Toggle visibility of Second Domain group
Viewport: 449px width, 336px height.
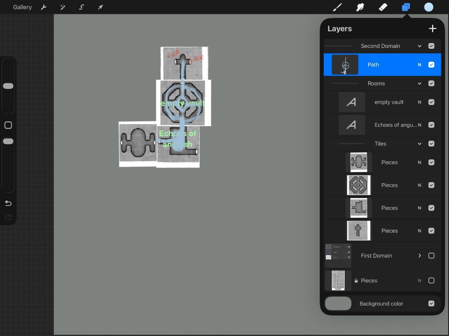point(431,46)
